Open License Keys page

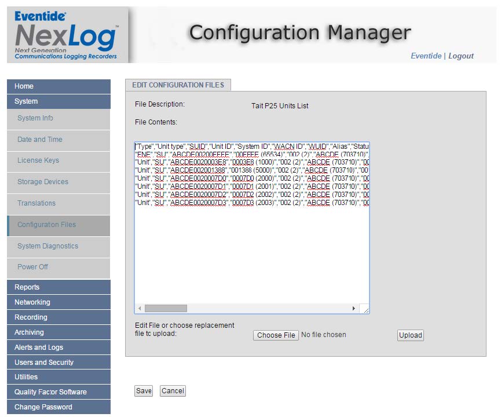(58, 160)
